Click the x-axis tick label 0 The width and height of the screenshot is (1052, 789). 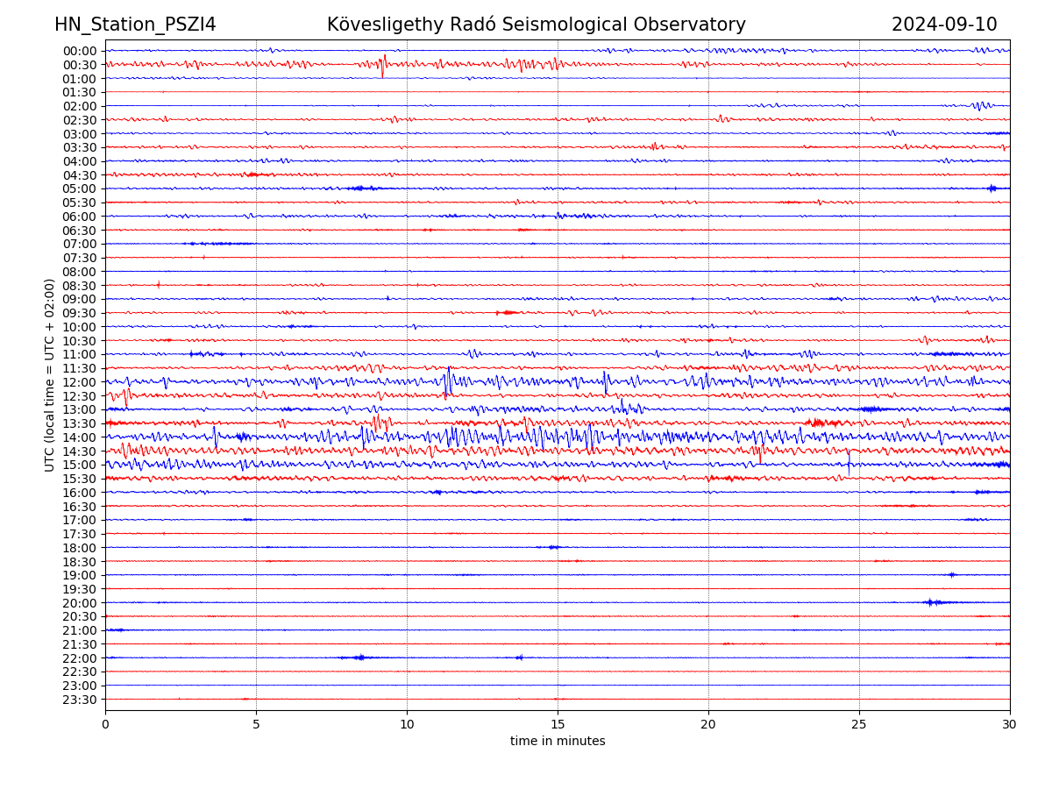105,725
